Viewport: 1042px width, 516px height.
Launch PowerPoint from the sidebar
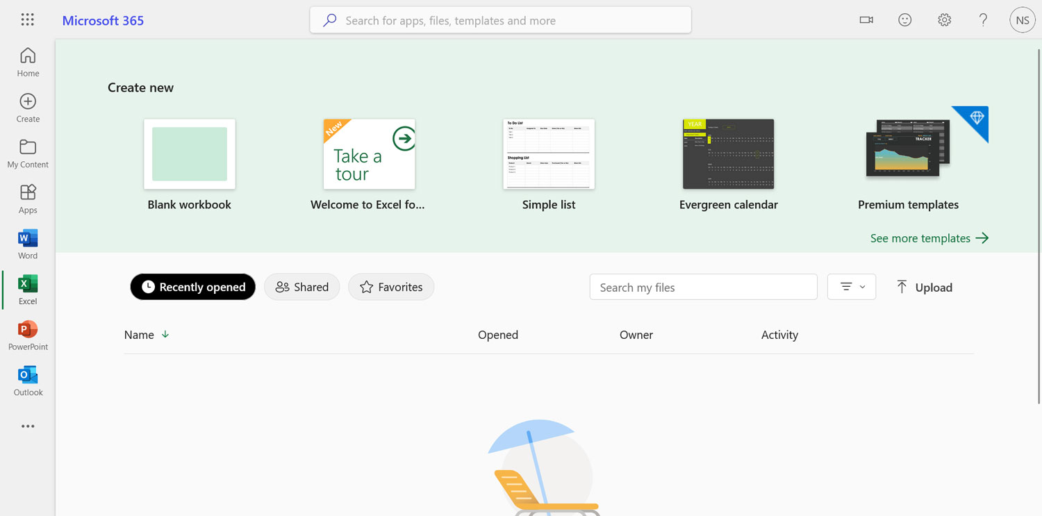(28, 335)
